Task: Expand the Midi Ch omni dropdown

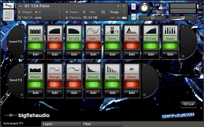Action: [x=40, y=18]
